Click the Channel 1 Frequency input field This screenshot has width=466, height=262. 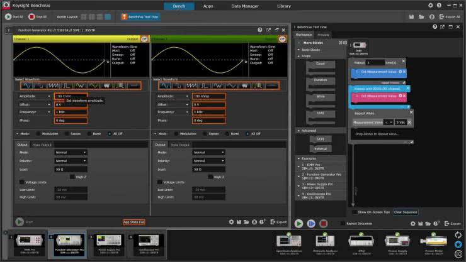pyautogui.click(x=69, y=111)
